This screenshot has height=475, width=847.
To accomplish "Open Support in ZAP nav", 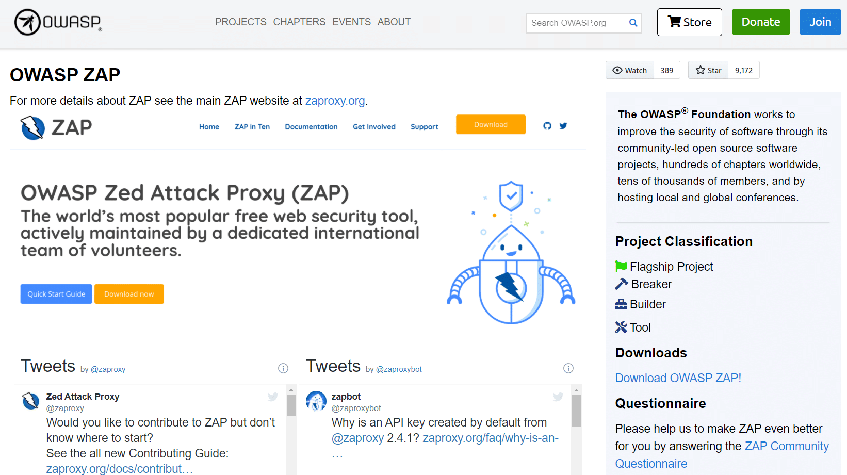I will (x=425, y=127).
